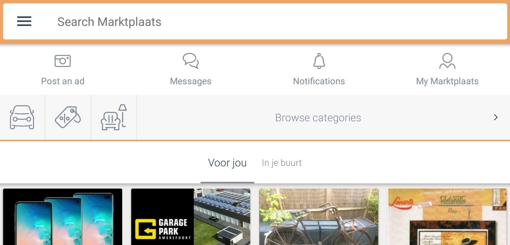Open the Lanarte Classic Collection ad
The height and width of the screenshot is (245, 510).
(447, 217)
